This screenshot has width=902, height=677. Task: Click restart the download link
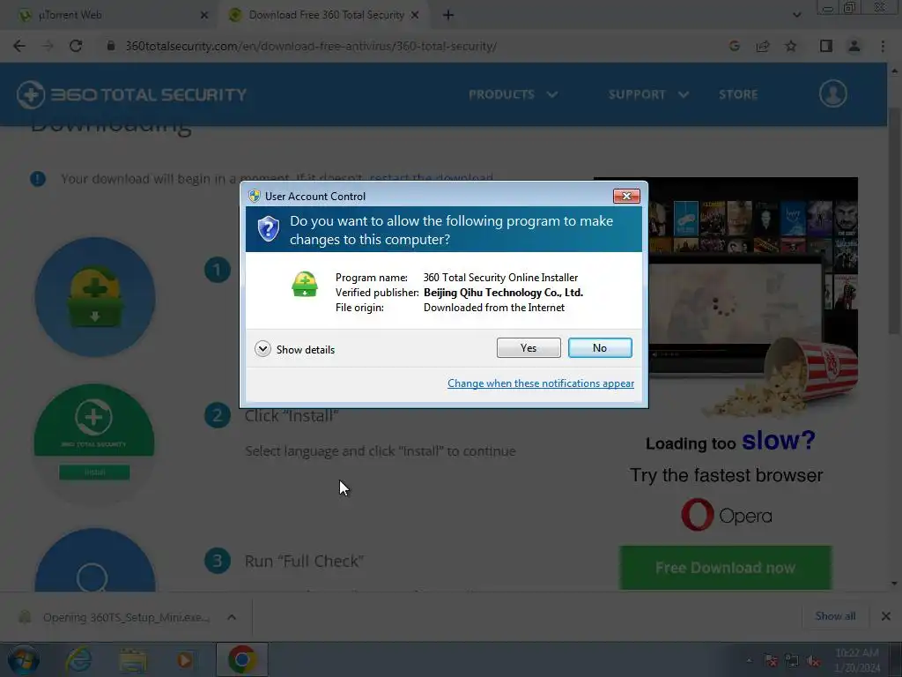coord(431,178)
